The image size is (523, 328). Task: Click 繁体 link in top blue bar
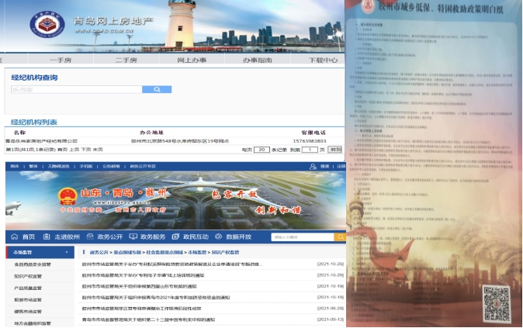[33, 167]
